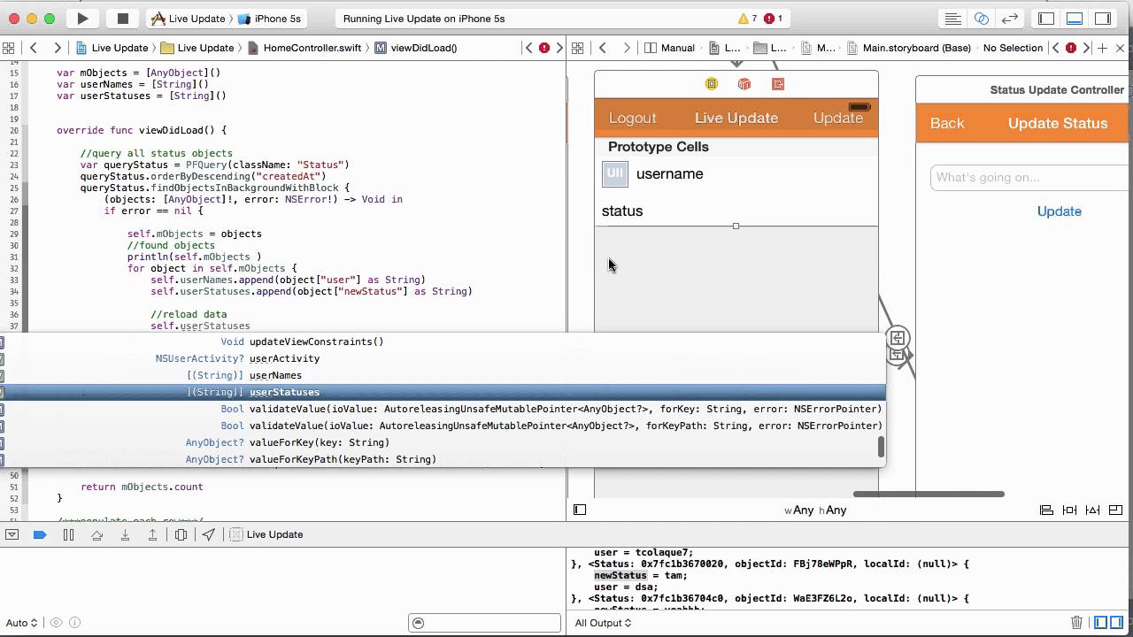Select the Live Update navigation title
Viewport: 1133px width, 637px height.
pos(736,118)
